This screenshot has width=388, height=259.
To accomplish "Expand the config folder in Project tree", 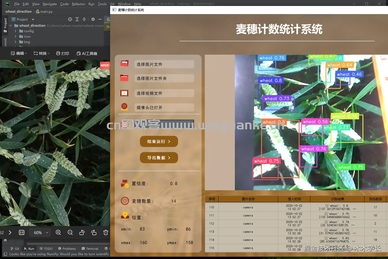I will click(15, 31).
